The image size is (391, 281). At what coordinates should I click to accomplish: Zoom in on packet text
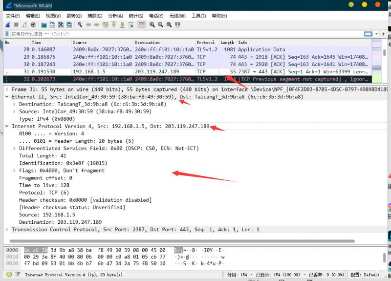pyautogui.click(x=152, y=24)
